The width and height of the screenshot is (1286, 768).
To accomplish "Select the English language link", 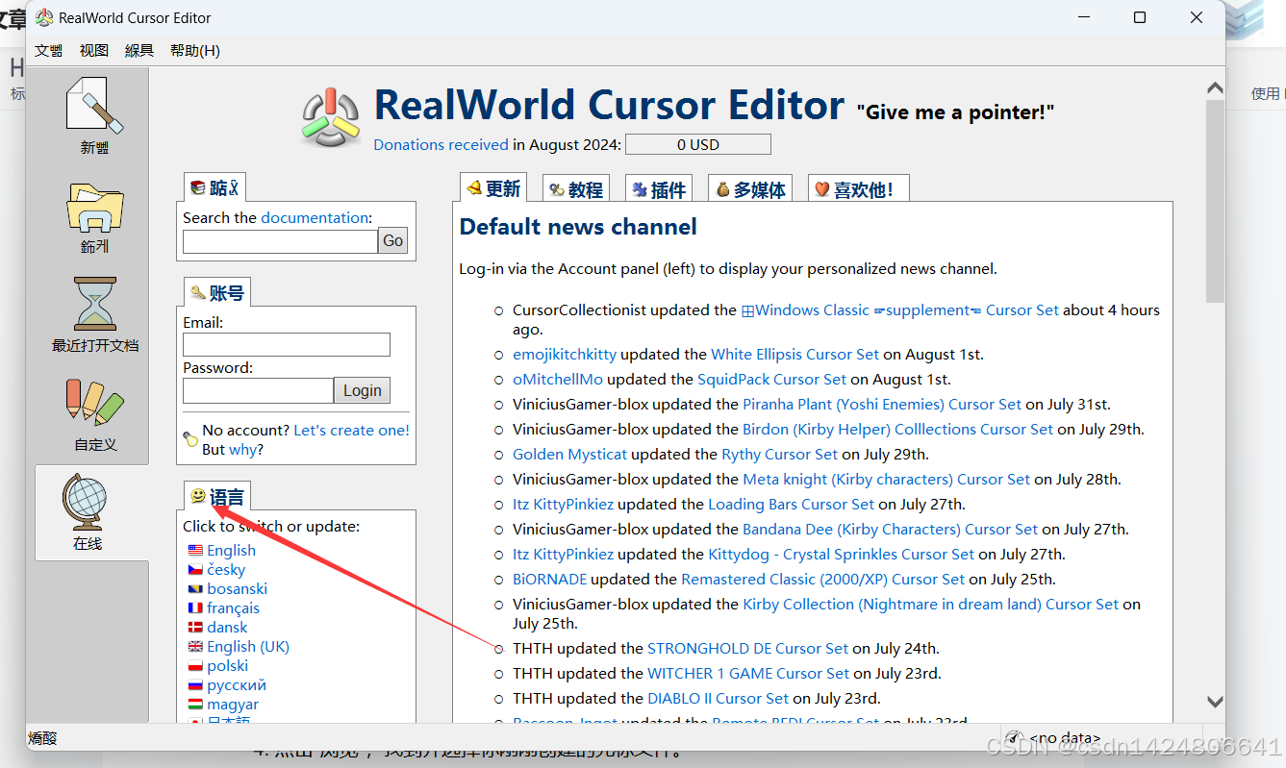I will coord(231,551).
